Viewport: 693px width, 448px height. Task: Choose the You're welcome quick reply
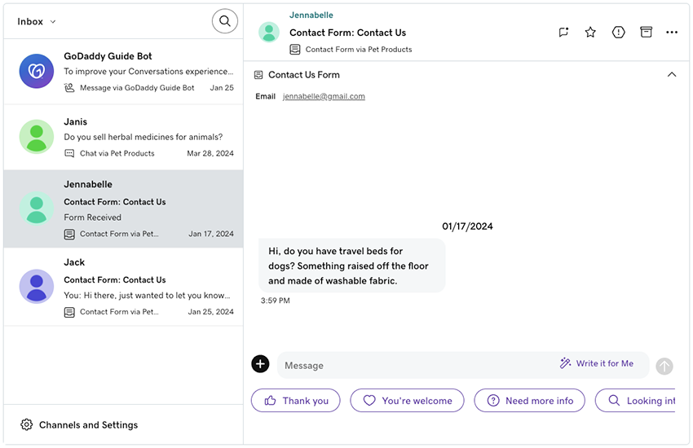pyautogui.click(x=407, y=401)
